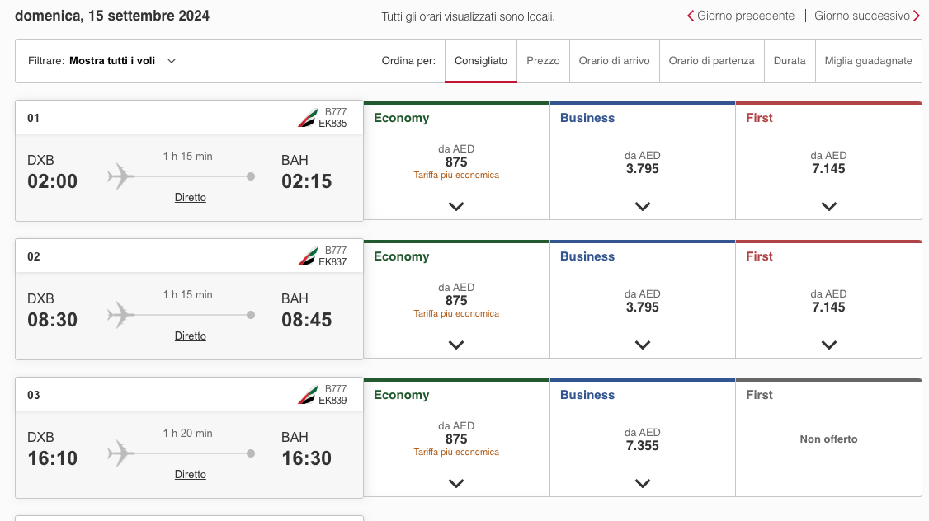
Task: Click the left arrow beside Giorno precedente
Action: coord(691,16)
